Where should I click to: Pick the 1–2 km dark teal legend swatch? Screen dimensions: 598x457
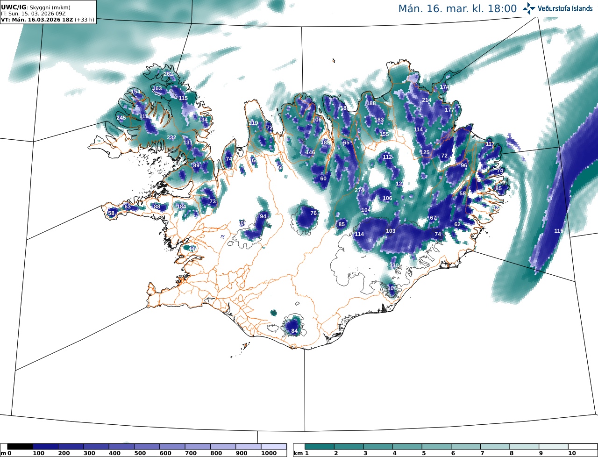320,447
